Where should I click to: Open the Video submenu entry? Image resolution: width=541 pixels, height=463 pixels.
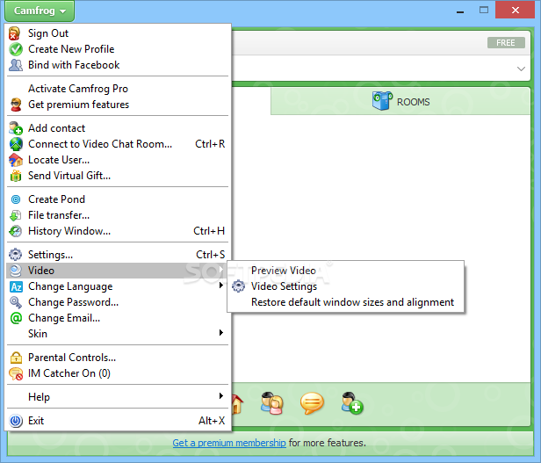pos(118,271)
